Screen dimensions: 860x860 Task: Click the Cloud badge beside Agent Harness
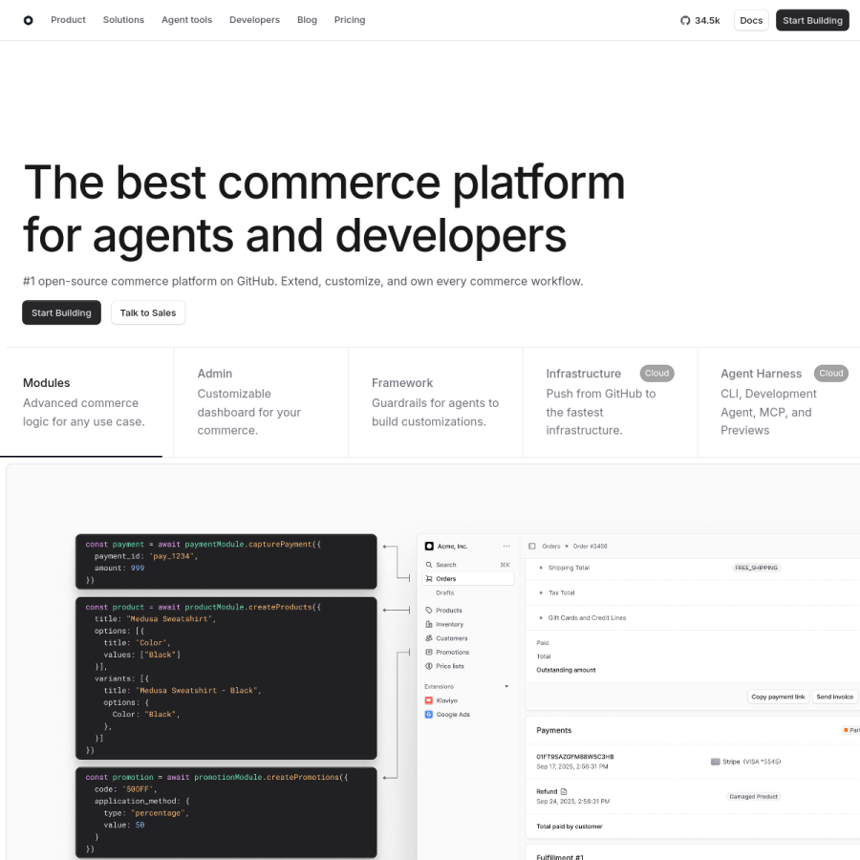point(831,374)
